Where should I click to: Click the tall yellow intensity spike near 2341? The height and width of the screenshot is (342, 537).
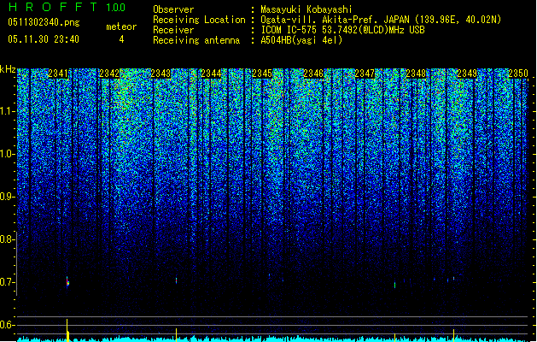coord(67,330)
